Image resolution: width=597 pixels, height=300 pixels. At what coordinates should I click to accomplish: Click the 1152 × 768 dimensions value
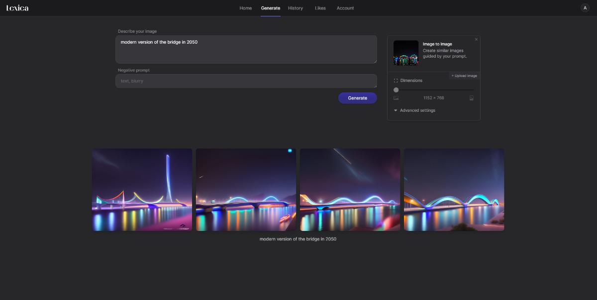coord(434,98)
